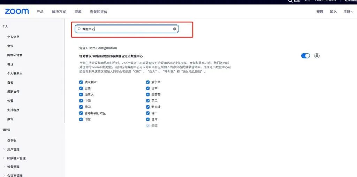The width and height of the screenshot is (357, 177).
Task: Uncheck the 巴西 checkbox
Action: pyautogui.click(x=81, y=88)
